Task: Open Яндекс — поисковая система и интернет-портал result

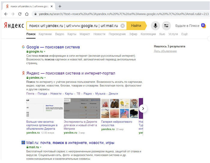Action: click(71, 73)
